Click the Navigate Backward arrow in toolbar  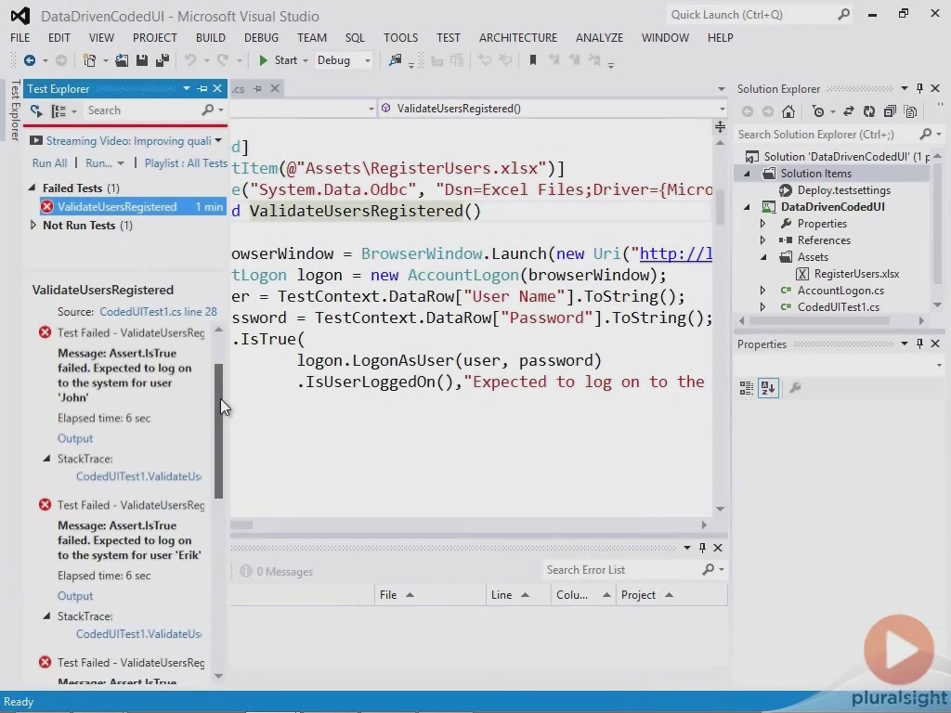[29, 60]
